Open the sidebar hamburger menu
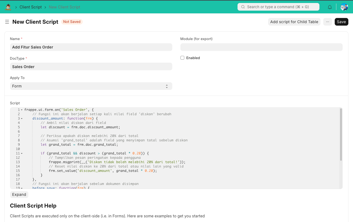 coord(7,22)
